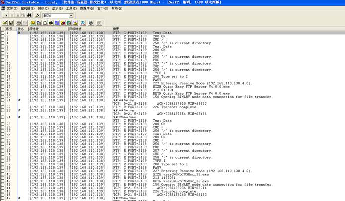Screen dimensions: 345x201
Task: Open the 文件 menu
Action: pos(12,8)
